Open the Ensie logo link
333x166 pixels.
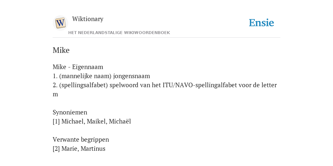click(x=261, y=23)
